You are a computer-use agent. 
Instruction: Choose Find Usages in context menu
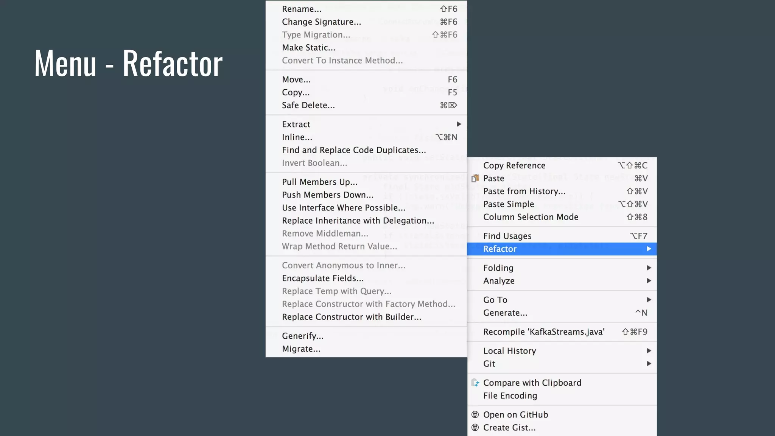[562, 236]
